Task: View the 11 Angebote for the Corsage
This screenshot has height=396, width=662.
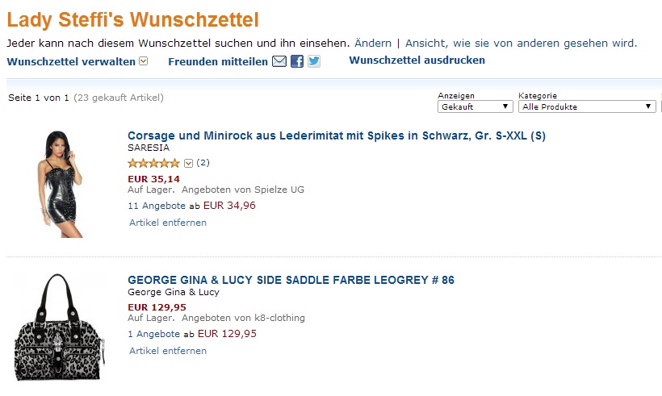Action: point(157,206)
